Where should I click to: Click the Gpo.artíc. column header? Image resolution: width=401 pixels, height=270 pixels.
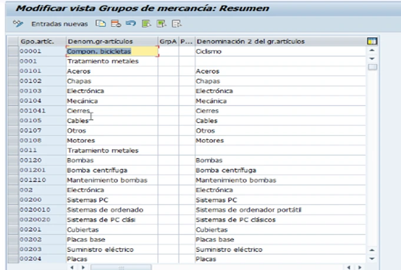[42, 41]
